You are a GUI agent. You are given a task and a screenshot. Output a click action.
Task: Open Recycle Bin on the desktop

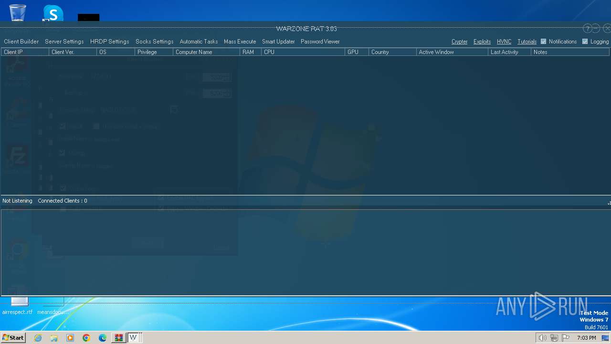tap(18, 12)
